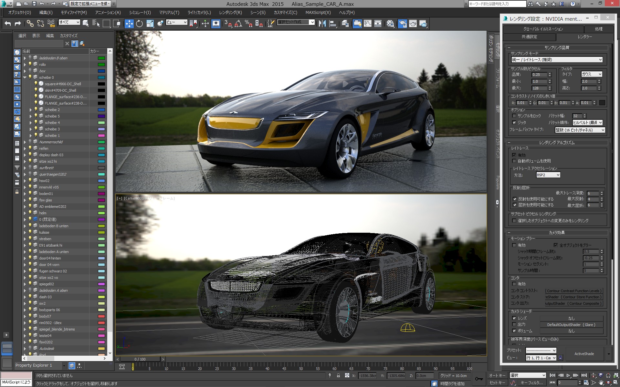Open the Material Editor sphere icon
This screenshot has height=387, width=620.
coord(390,24)
